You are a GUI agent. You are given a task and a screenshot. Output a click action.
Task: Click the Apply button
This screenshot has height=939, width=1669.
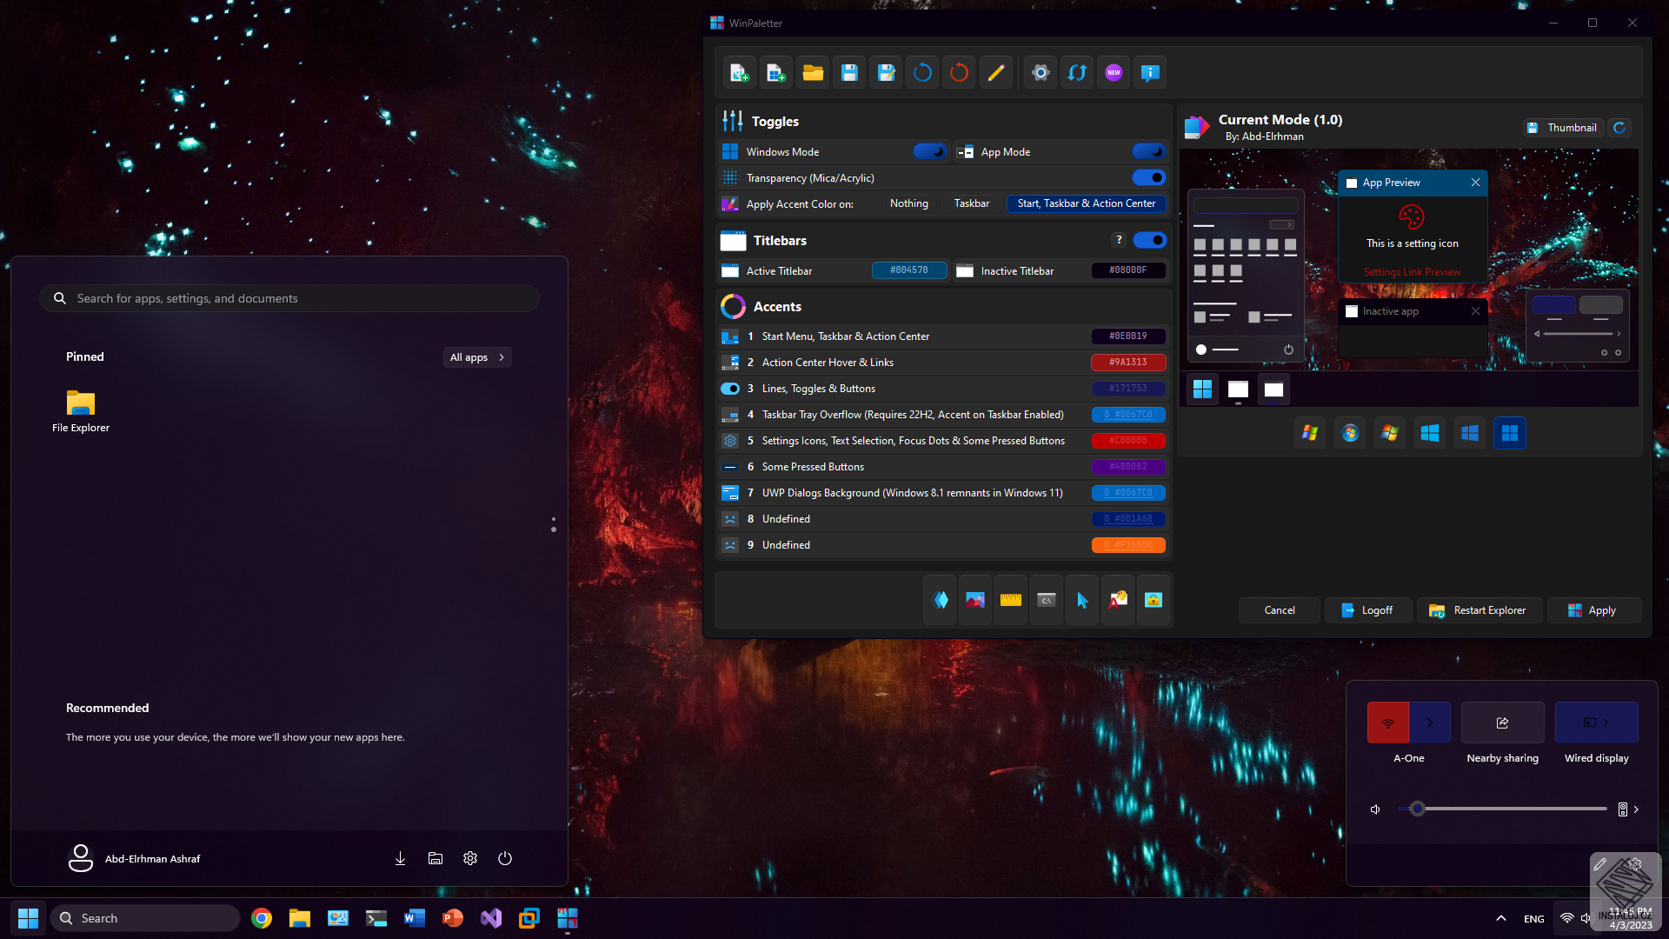coord(1593,610)
